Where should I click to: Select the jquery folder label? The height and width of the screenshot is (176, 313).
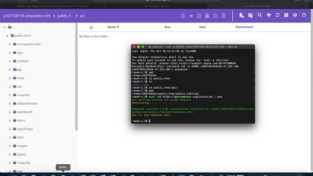(22, 154)
